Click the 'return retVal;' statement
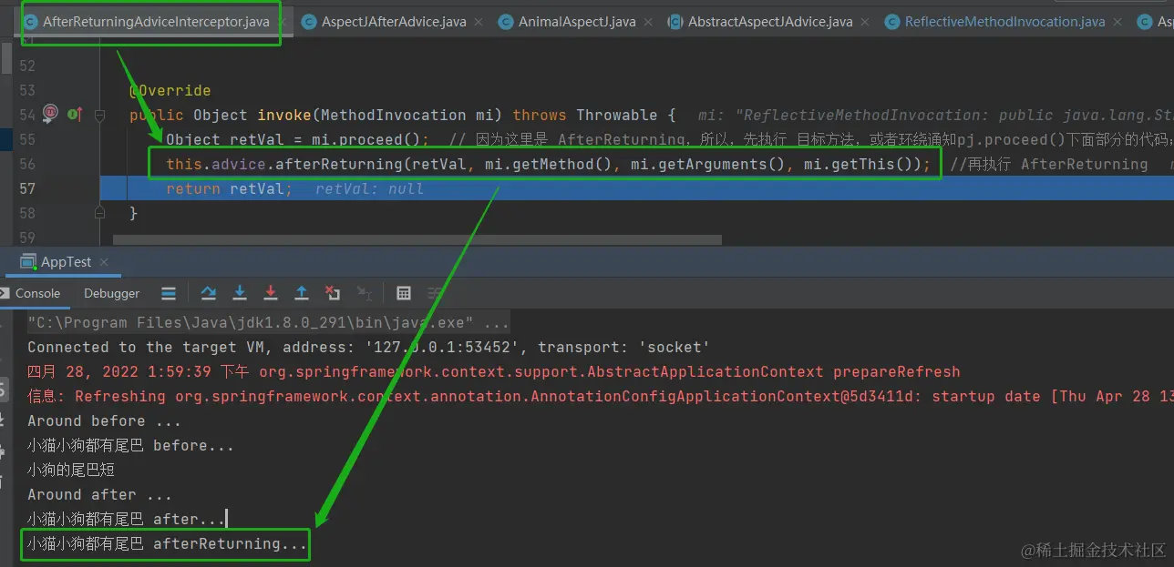This screenshot has height=567, width=1174. (230, 188)
